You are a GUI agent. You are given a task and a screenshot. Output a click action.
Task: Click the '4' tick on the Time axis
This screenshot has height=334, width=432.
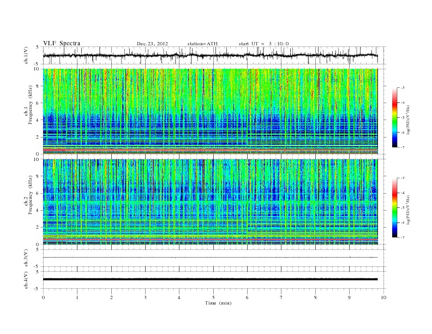pos(179,297)
